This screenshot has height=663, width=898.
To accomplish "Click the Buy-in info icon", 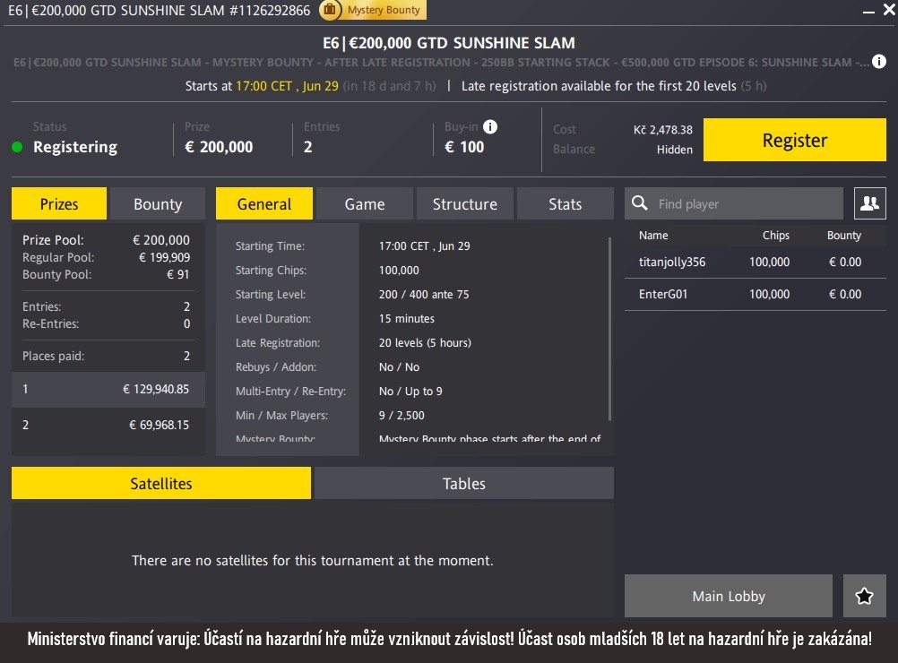I will 490,127.
